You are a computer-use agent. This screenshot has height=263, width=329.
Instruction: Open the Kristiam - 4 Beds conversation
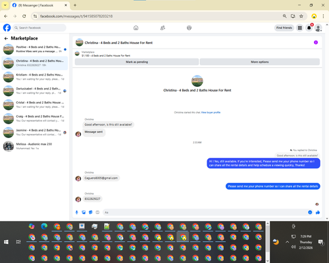35,77
